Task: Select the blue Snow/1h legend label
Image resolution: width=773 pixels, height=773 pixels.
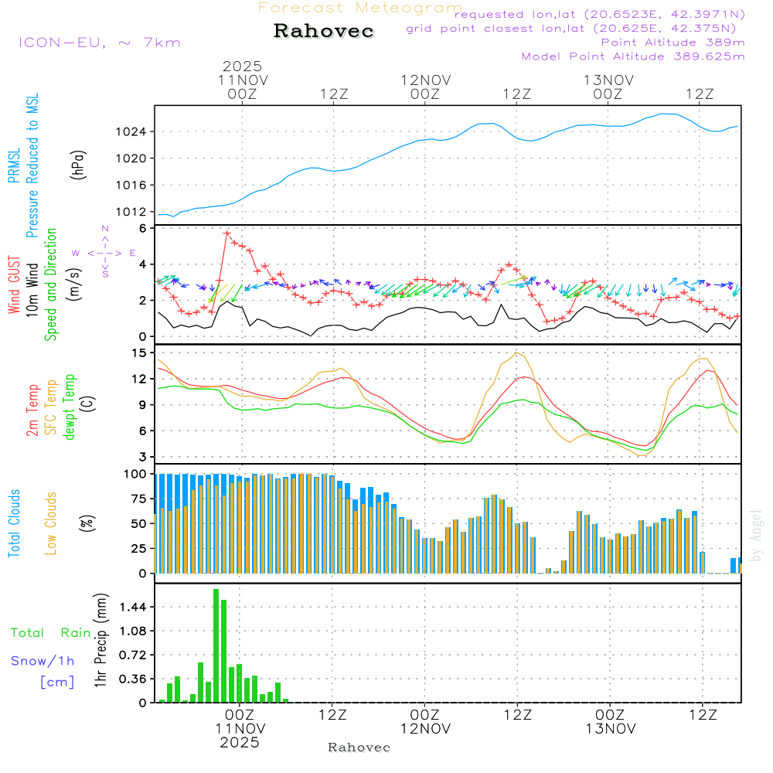Action: pyautogui.click(x=43, y=661)
